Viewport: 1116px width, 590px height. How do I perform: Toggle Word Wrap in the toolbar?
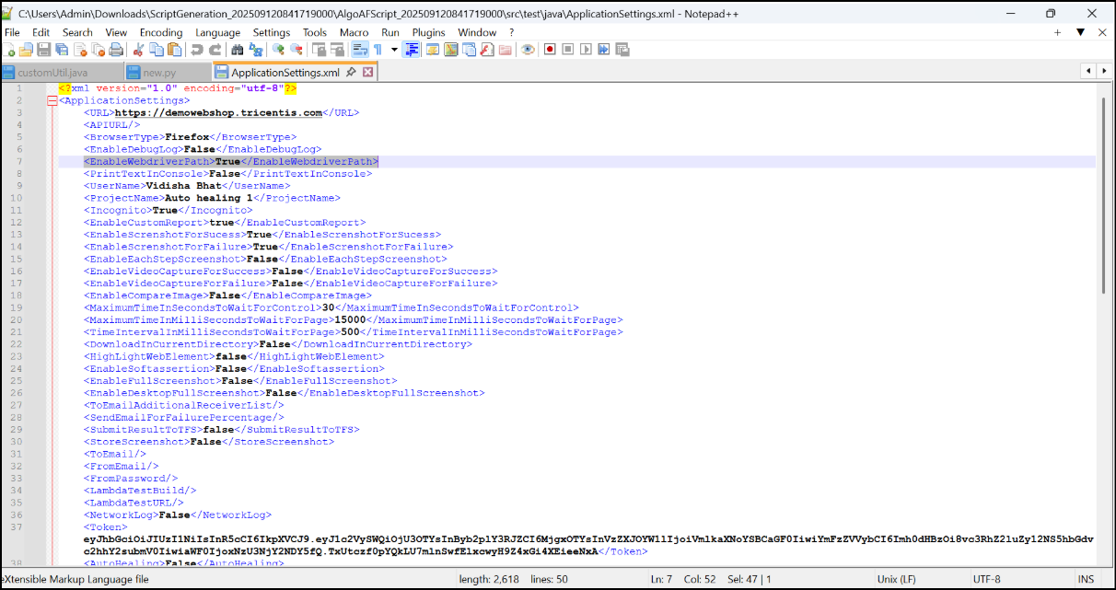coord(359,50)
